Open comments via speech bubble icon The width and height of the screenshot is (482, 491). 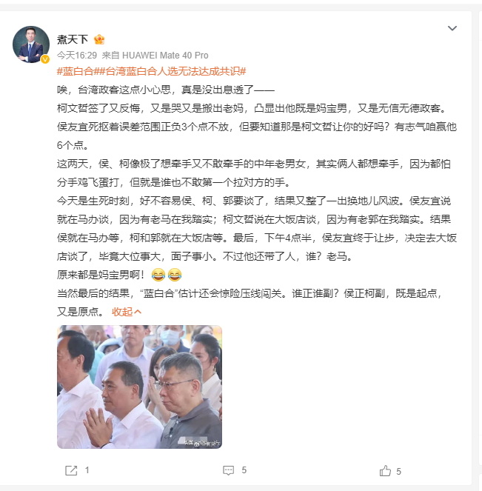[228, 470]
